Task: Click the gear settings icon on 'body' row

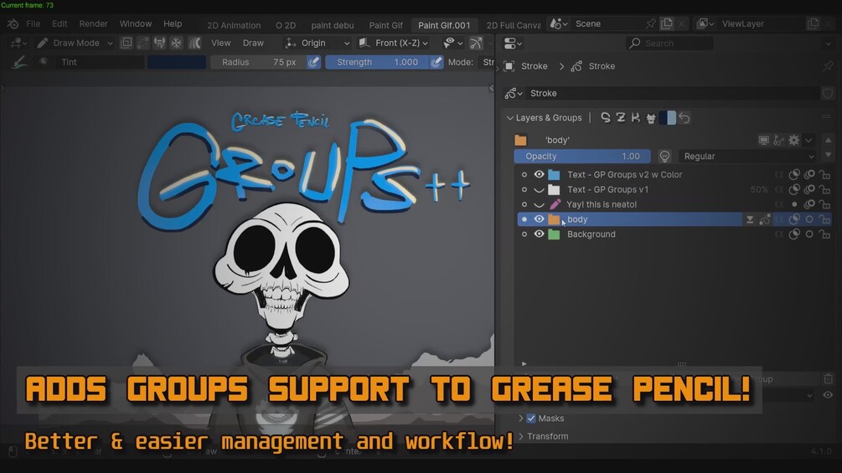Action: coord(793,140)
